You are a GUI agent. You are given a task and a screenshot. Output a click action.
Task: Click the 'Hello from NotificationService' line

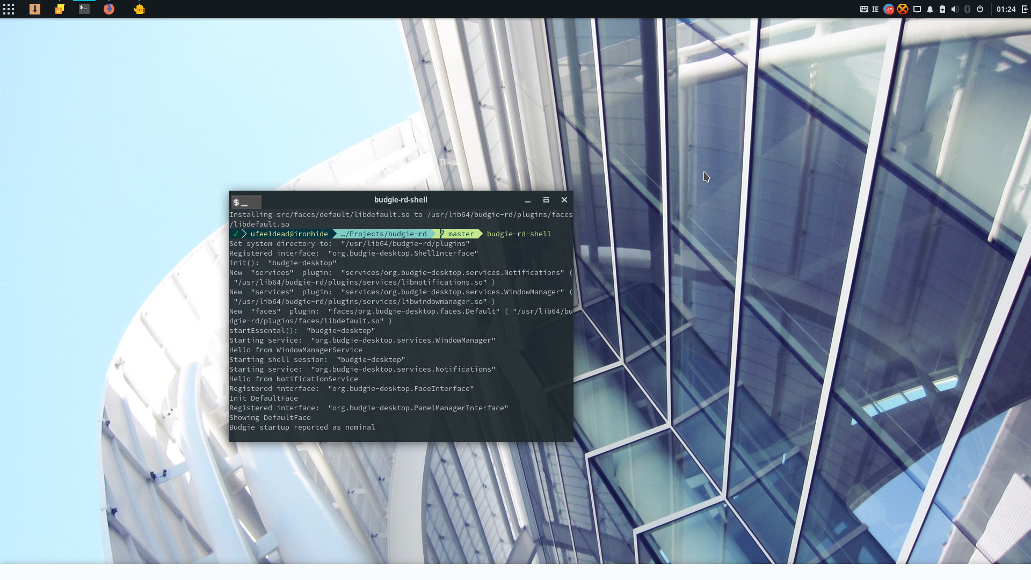294,379
